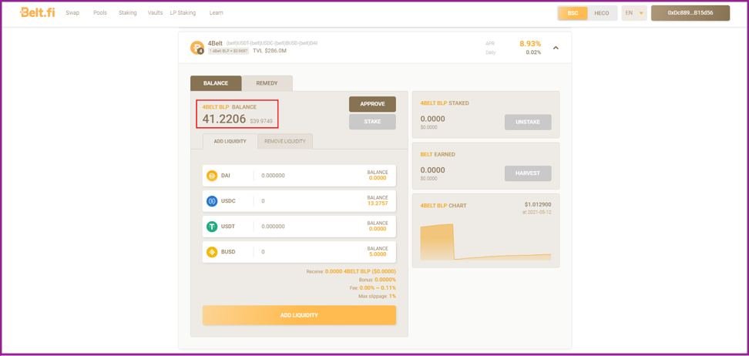The width and height of the screenshot is (749, 356).
Task: Open the EN language dropdown
Action: [x=633, y=13]
